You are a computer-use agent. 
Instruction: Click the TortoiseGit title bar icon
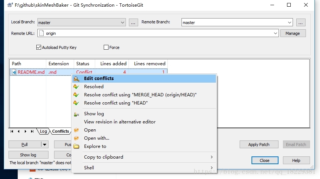coord(10,5)
